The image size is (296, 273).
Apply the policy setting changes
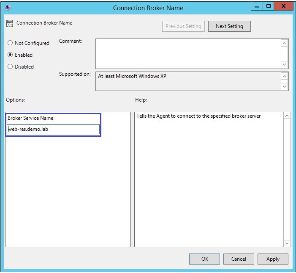point(273,259)
